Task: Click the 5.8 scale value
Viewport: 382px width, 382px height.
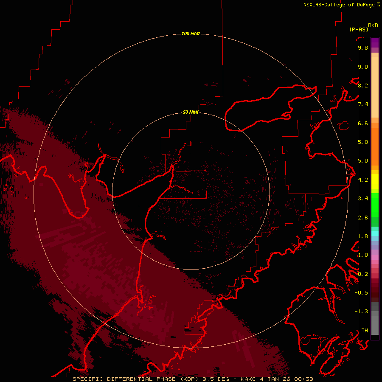Action: 363,142
